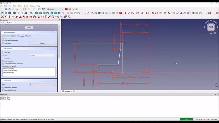Apply the perpendicular constraint tool
This screenshot has height=123, width=219.
[x=20, y=17]
